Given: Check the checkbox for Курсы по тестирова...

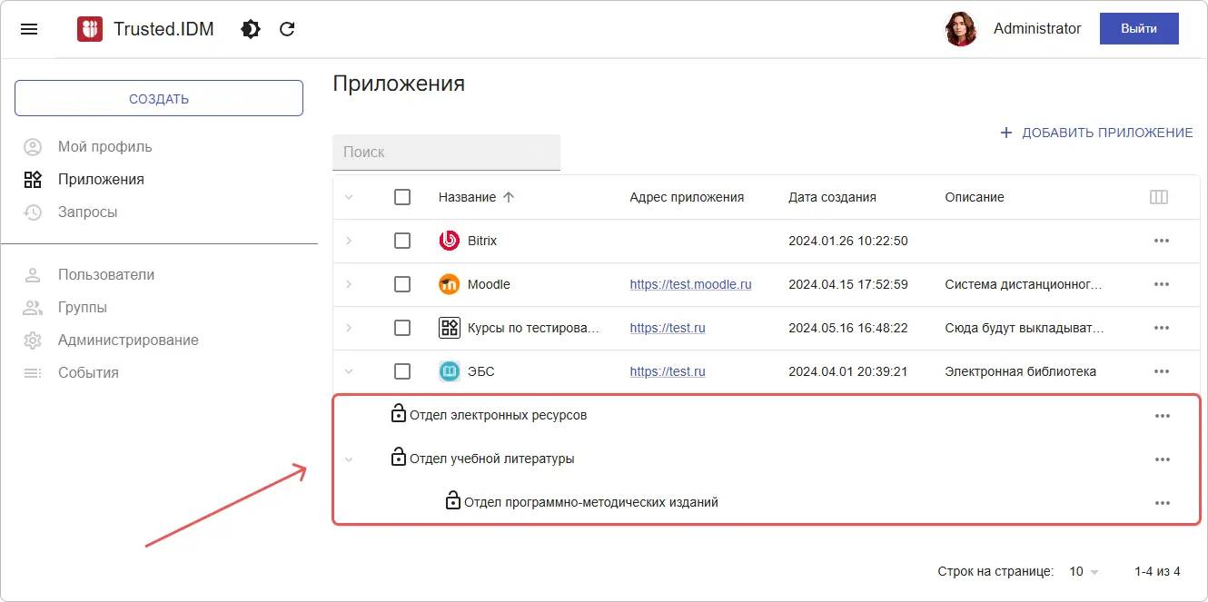Looking at the screenshot, I should point(402,327).
